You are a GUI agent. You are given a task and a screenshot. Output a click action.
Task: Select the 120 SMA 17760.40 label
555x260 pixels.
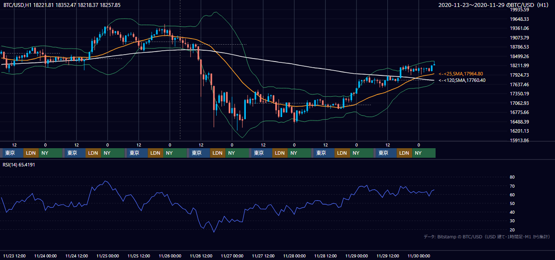pos(462,80)
